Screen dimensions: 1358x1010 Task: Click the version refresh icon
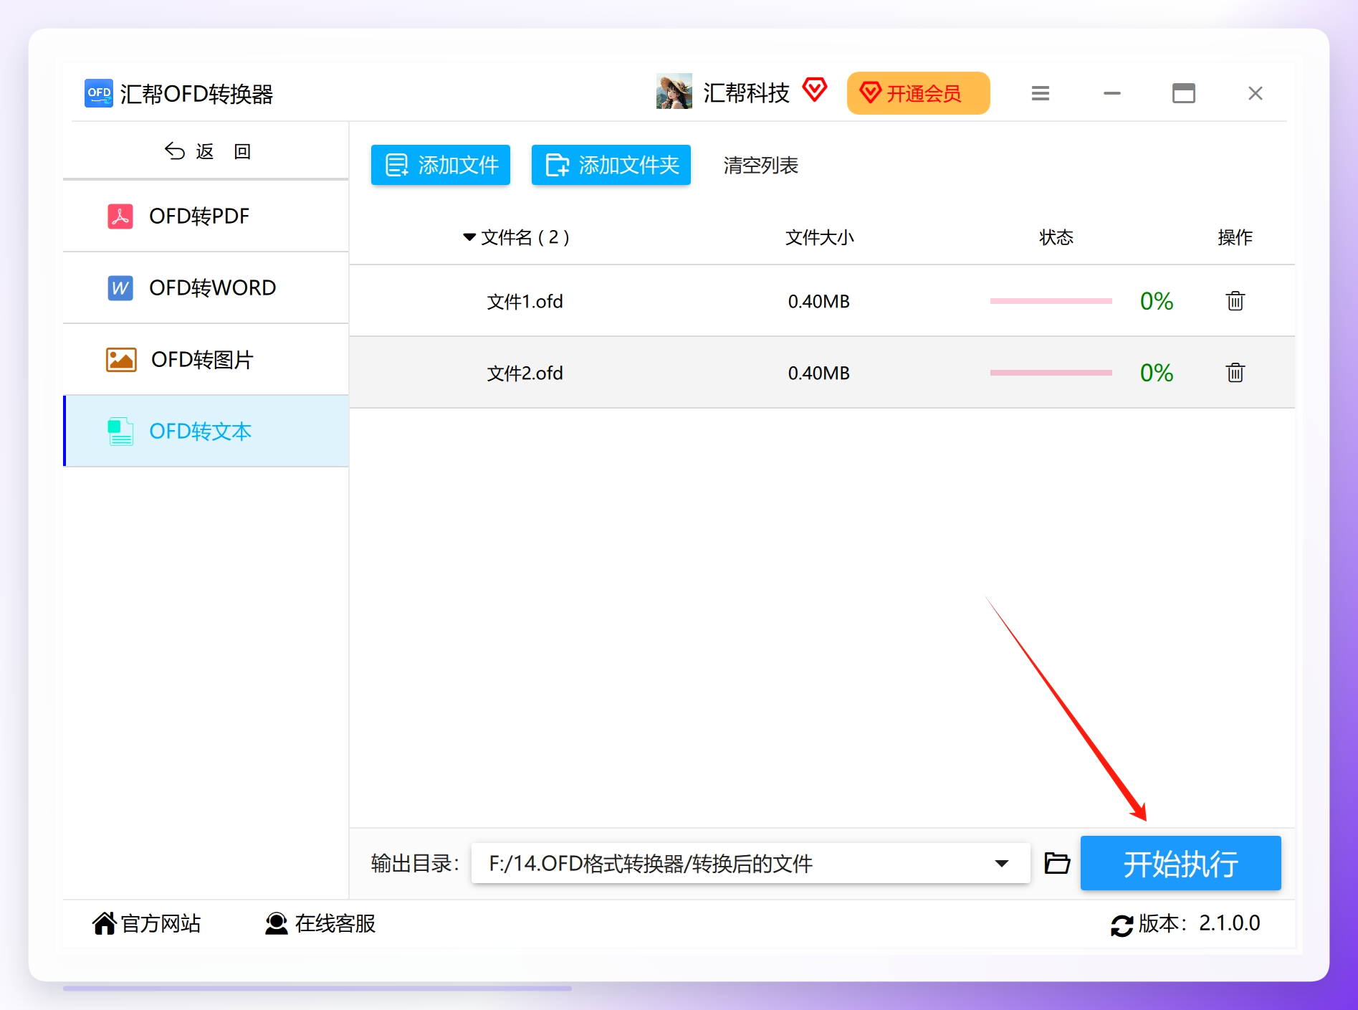pyautogui.click(x=1122, y=925)
